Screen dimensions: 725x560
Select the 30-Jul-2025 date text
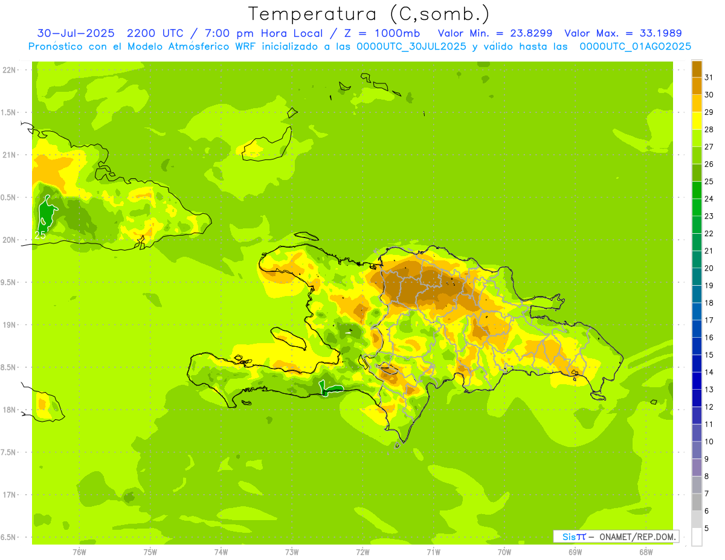pos(77,33)
